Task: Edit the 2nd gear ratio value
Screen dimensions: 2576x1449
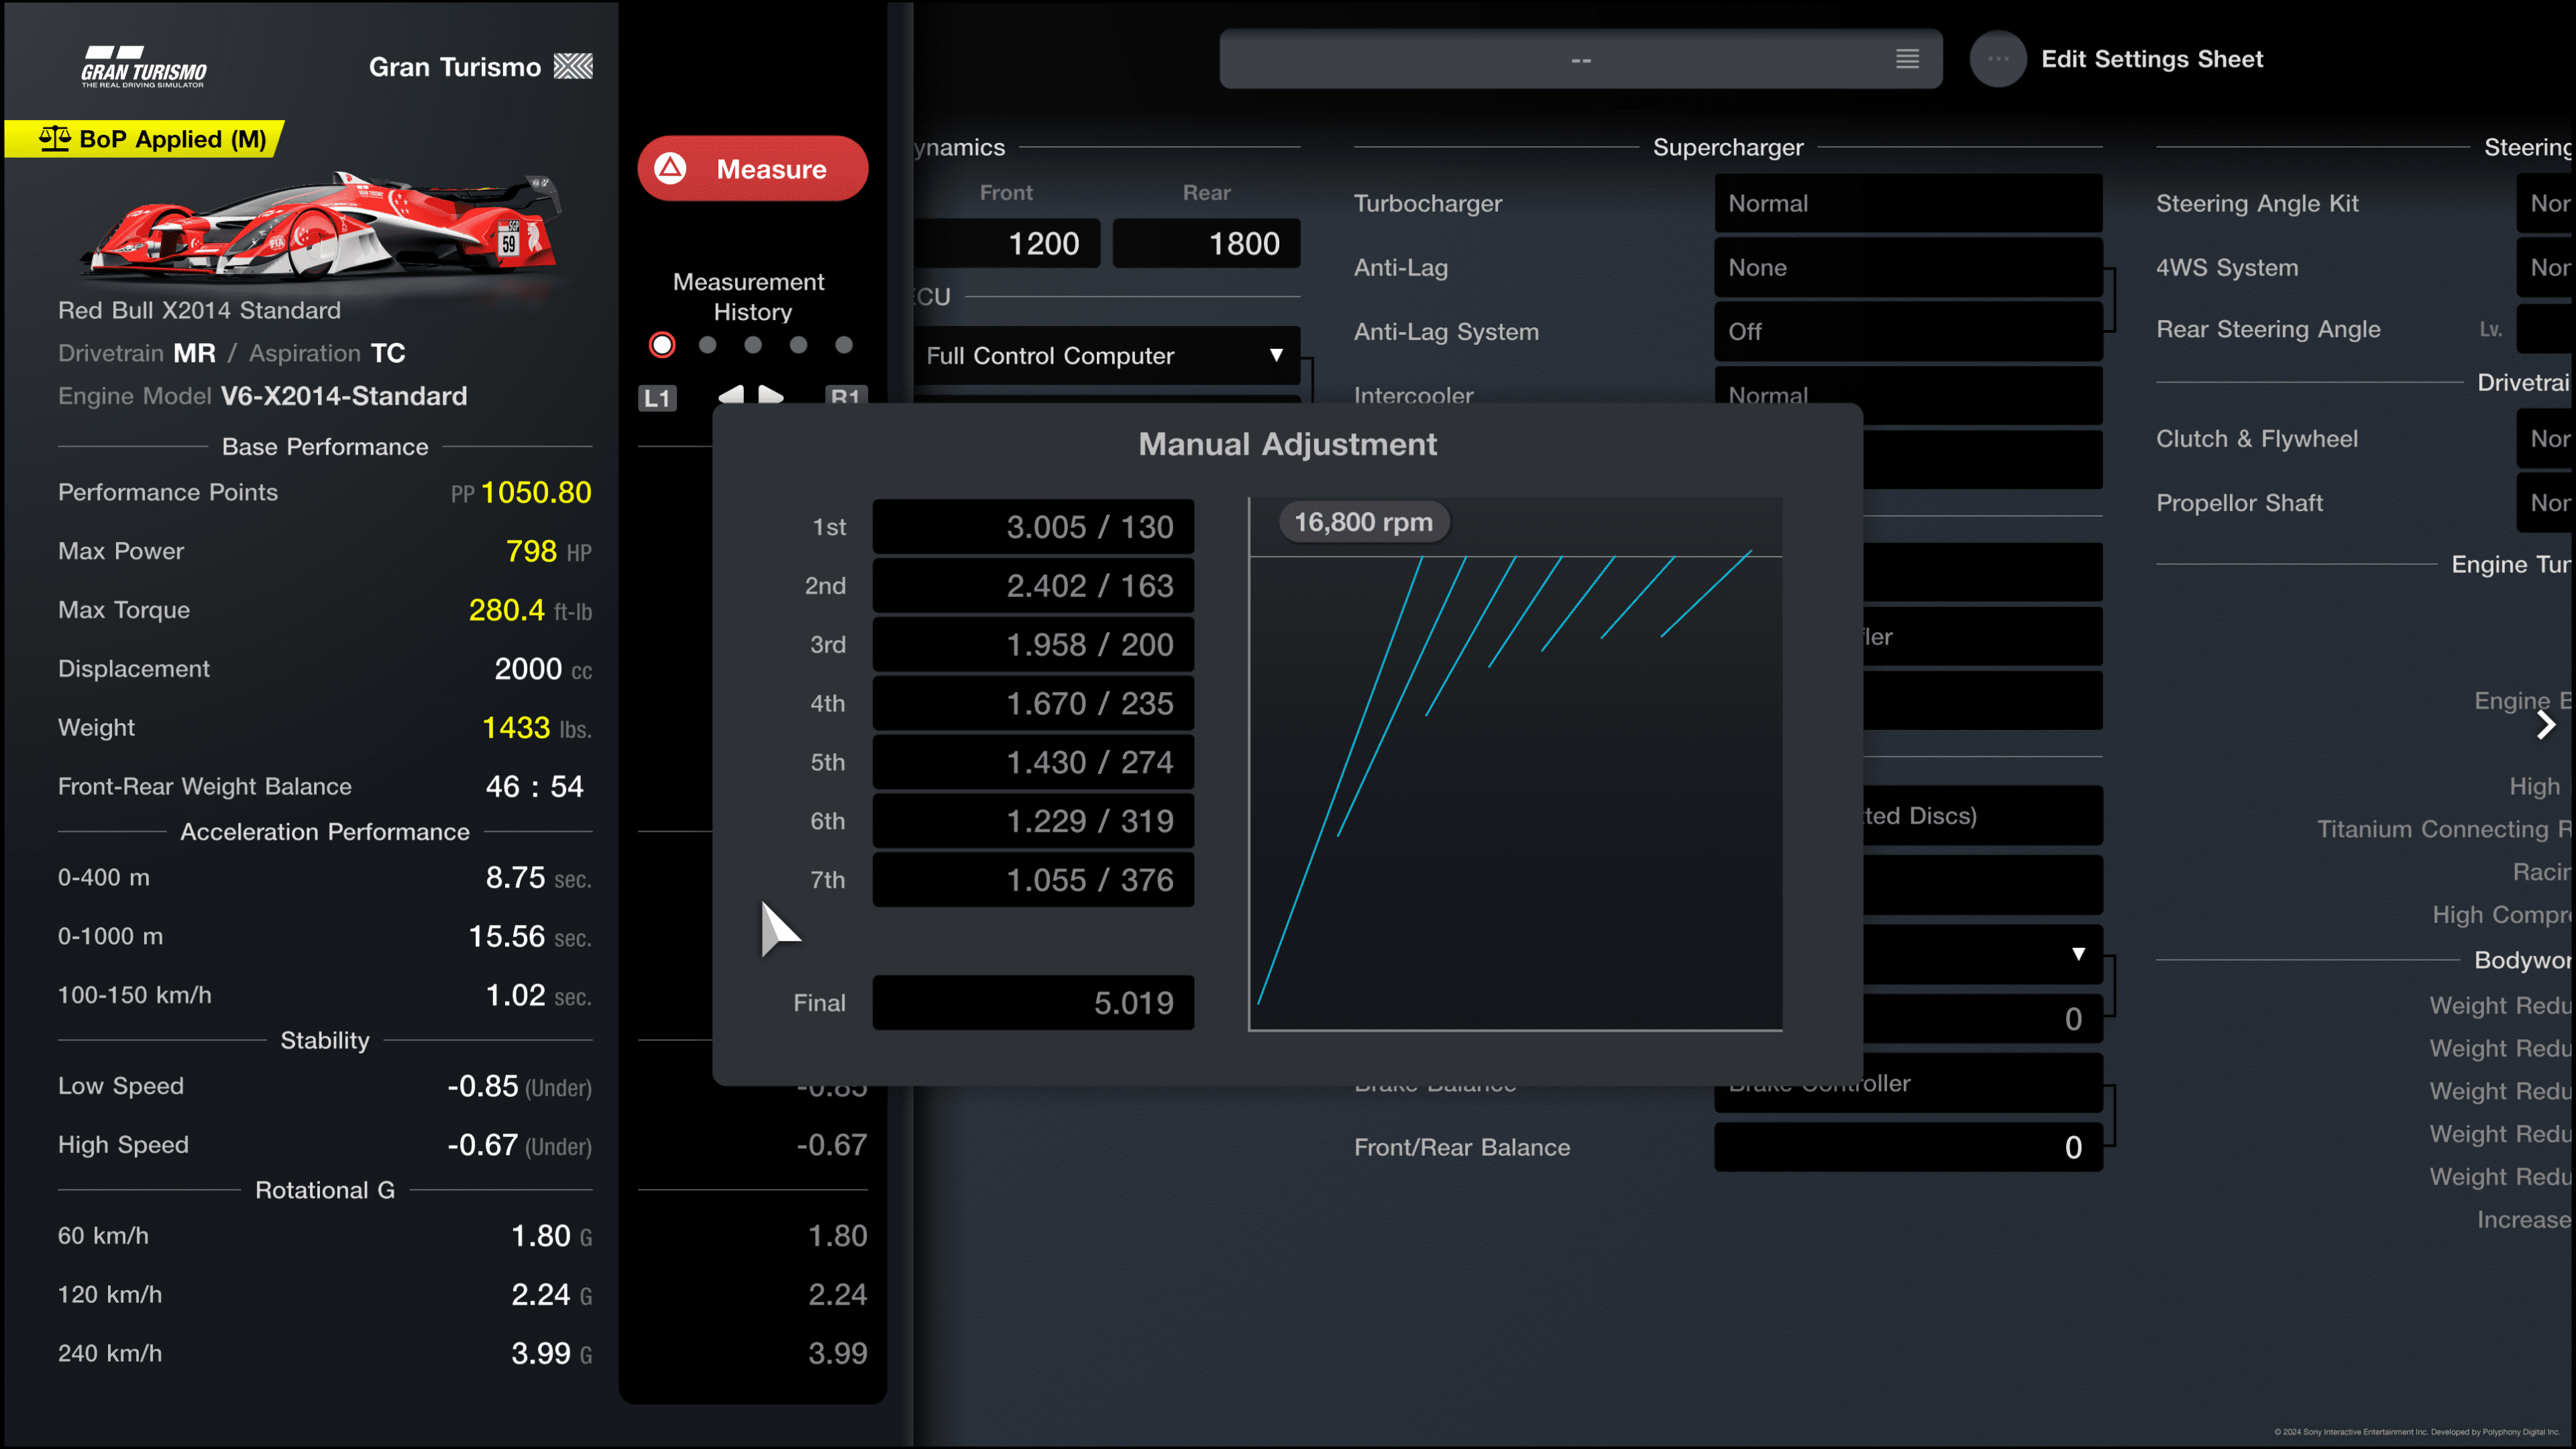Action: point(1033,586)
